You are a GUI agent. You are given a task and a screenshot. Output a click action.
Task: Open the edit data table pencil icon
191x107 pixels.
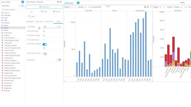23,6
